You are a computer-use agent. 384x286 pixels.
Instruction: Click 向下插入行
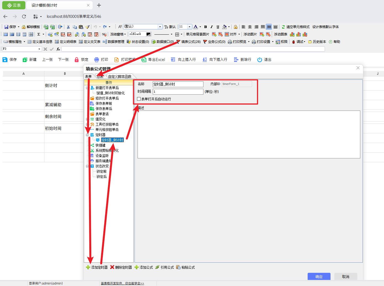(x=215, y=60)
